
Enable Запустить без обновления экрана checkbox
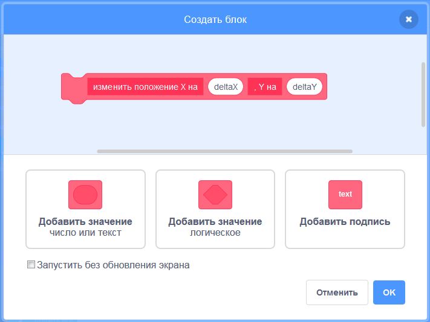pos(31,265)
